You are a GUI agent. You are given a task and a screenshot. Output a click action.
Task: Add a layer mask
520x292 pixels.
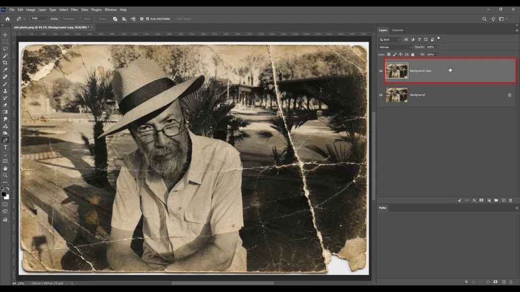point(481,200)
